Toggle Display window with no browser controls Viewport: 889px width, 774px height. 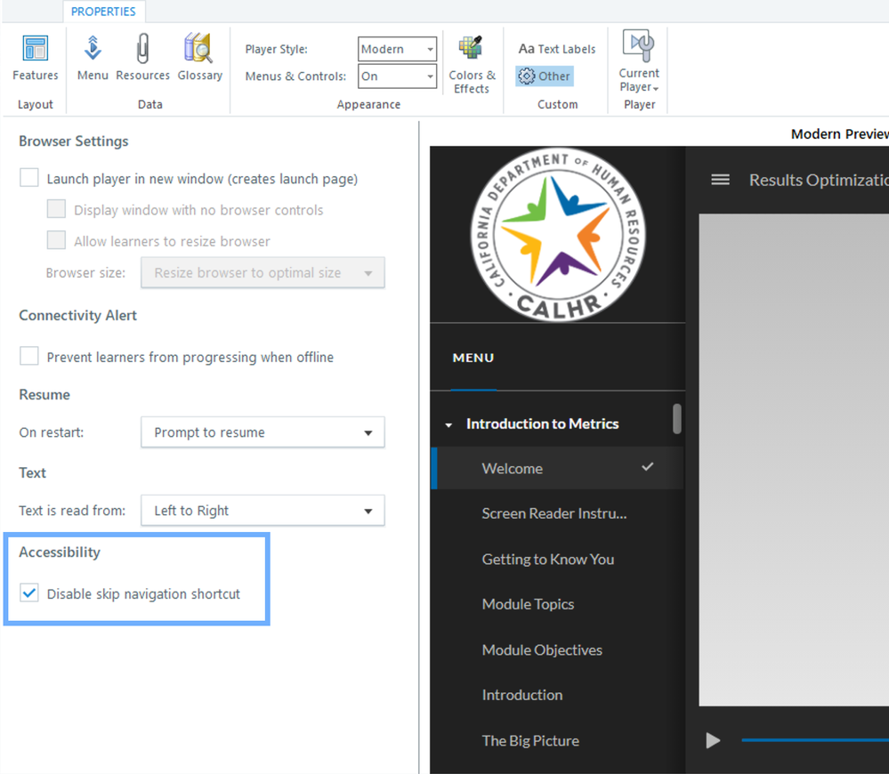click(x=56, y=208)
